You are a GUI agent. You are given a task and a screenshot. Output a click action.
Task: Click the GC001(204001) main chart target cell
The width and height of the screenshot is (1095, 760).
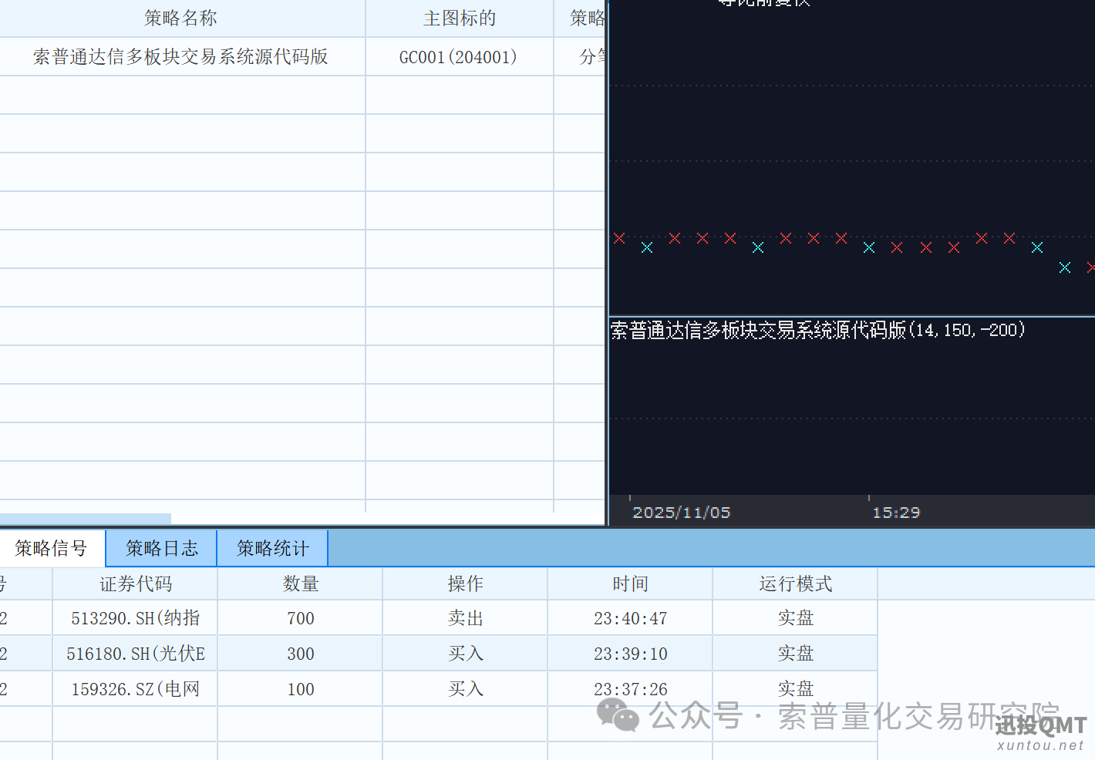click(460, 56)
